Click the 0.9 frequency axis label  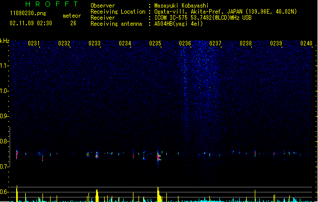tap(5, 116)
